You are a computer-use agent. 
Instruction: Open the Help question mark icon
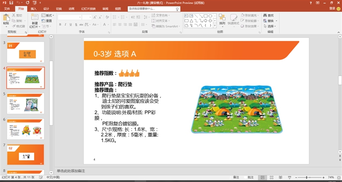311,3
